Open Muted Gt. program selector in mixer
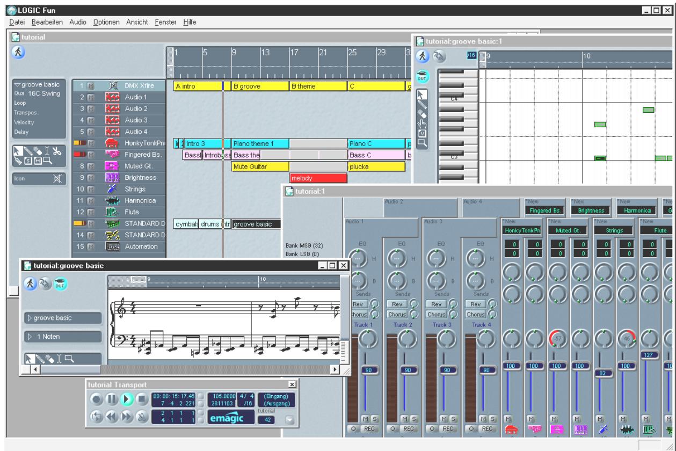 tap(569, 231)
